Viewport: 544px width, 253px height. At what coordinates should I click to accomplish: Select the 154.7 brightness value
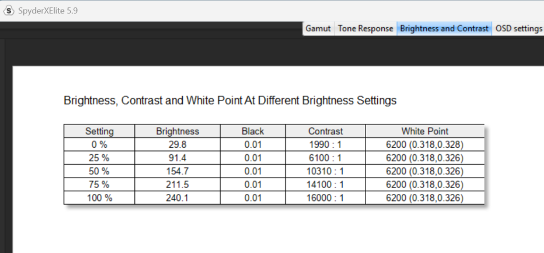(x=177, y=171)
